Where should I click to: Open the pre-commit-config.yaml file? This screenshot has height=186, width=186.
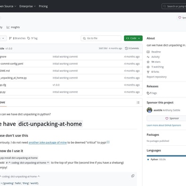[x=12, y=64]
